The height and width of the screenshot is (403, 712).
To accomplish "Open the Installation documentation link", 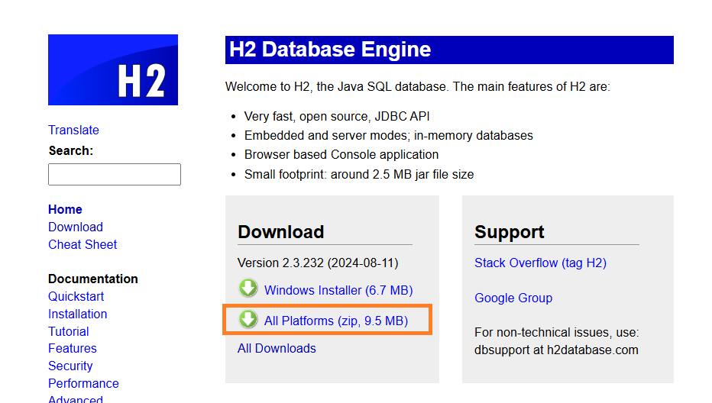I will tap(78, 314).
